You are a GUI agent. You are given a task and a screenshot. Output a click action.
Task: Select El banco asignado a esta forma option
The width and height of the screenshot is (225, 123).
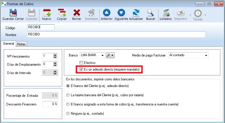68,104
